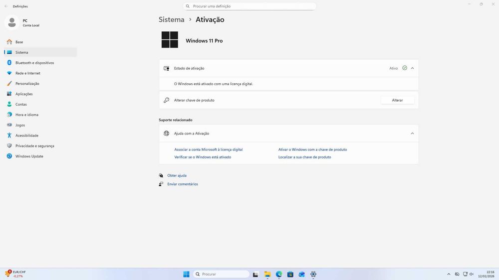Screen dimensions: 499x280
Task: Open Privacidade e segurança shield icon
Action: coord(9,145)
